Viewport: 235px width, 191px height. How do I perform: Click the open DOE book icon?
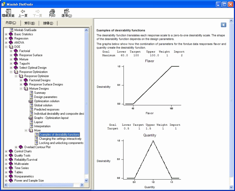[x=11, y=47]
